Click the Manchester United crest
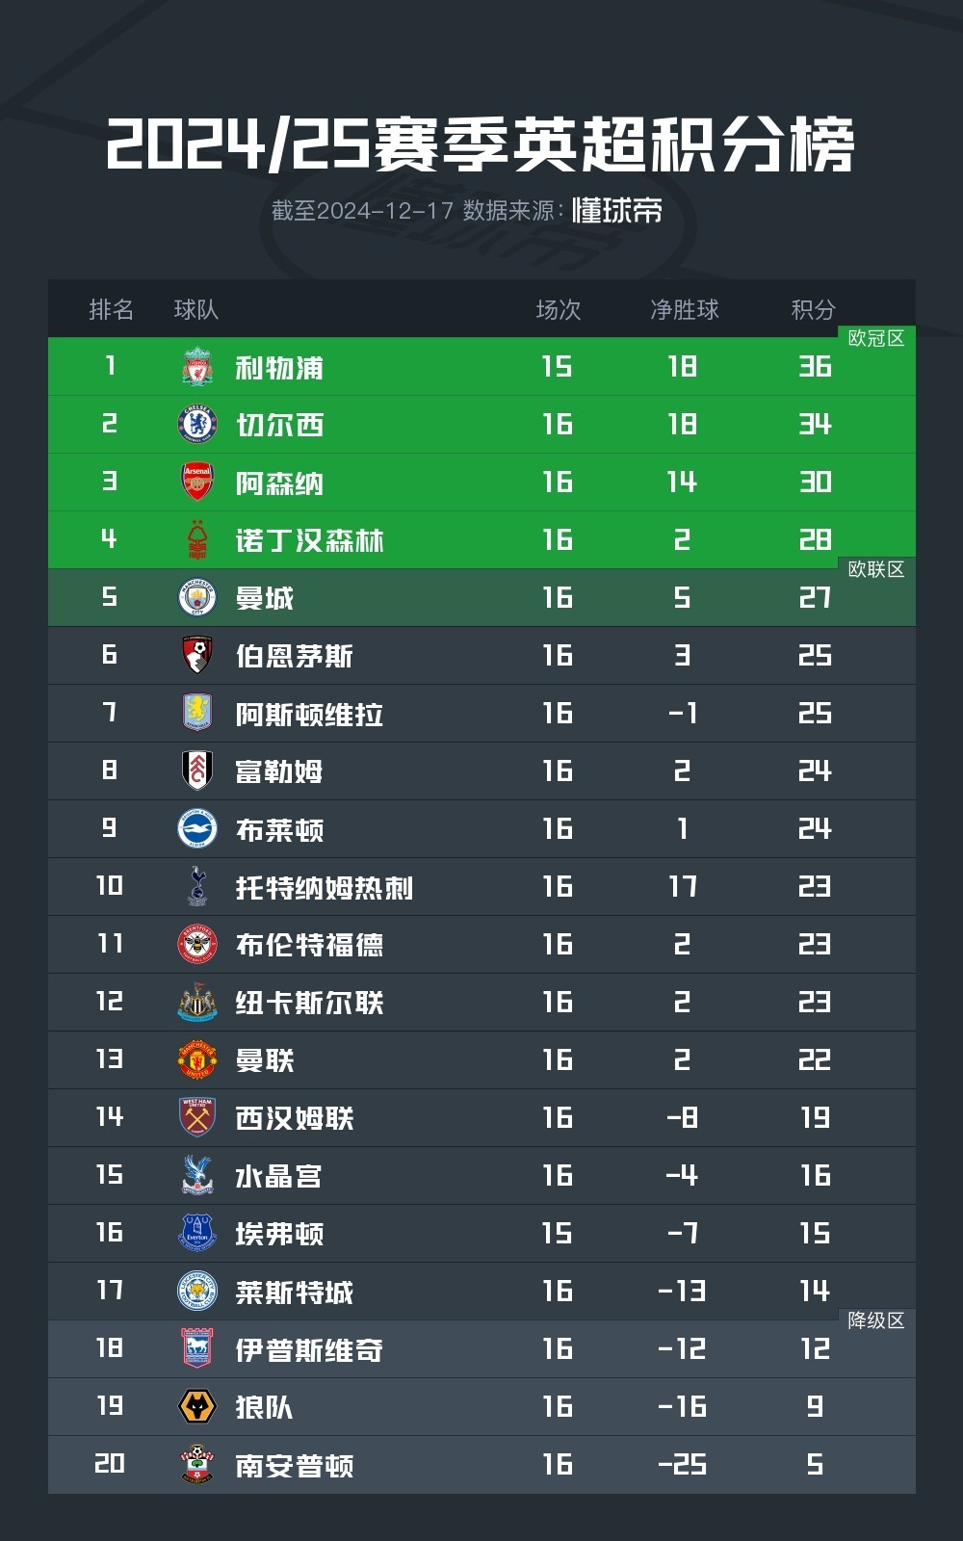Image resolution: width=963 pixels, height=1541 pixels. coord(197,1060)
